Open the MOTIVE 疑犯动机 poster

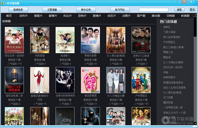[14, 80]
